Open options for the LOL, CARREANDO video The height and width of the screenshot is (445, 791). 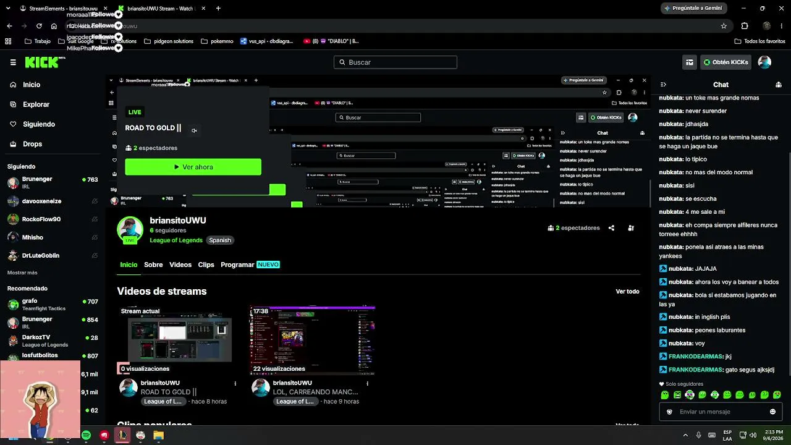coord(367,383)
